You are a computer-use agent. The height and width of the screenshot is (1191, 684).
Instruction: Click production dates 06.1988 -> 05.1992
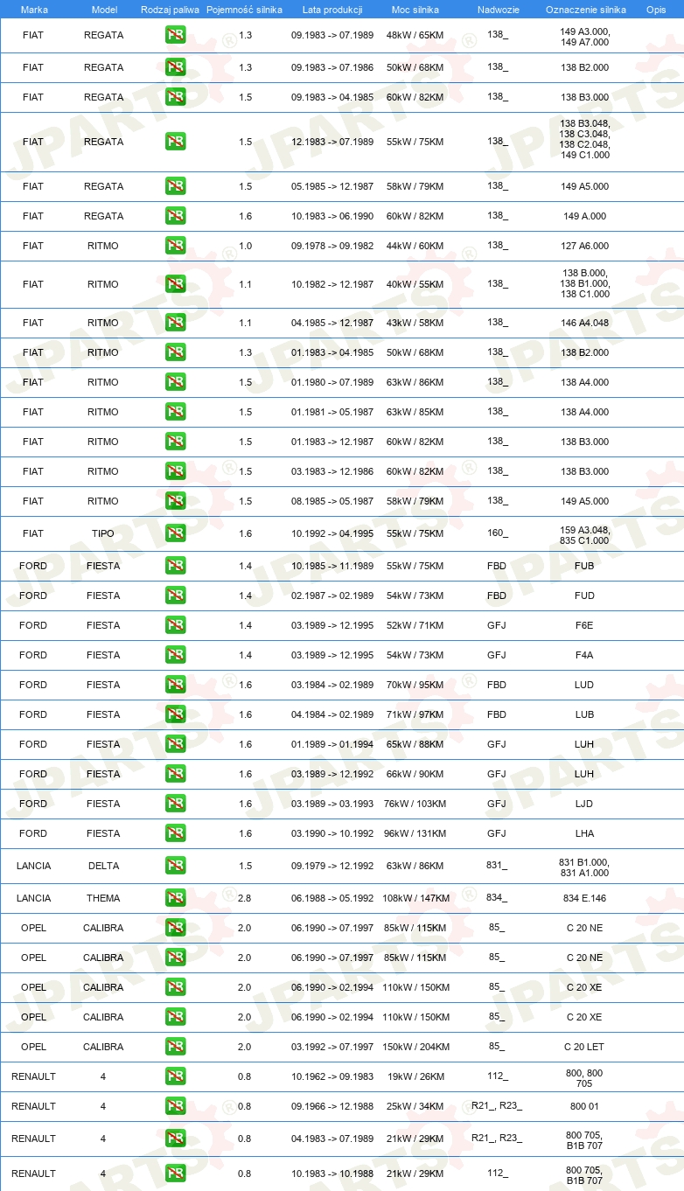coord(332,898)
